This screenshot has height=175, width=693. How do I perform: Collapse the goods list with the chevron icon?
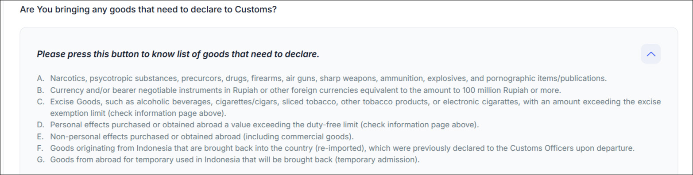(650, 54)
